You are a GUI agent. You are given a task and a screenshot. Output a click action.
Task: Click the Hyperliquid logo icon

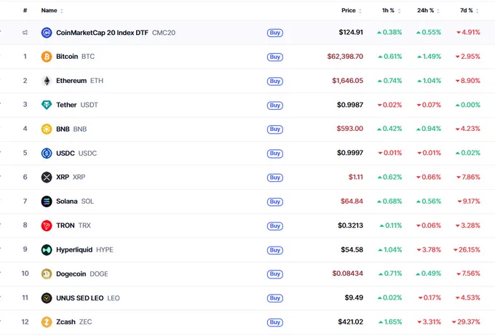47,250
